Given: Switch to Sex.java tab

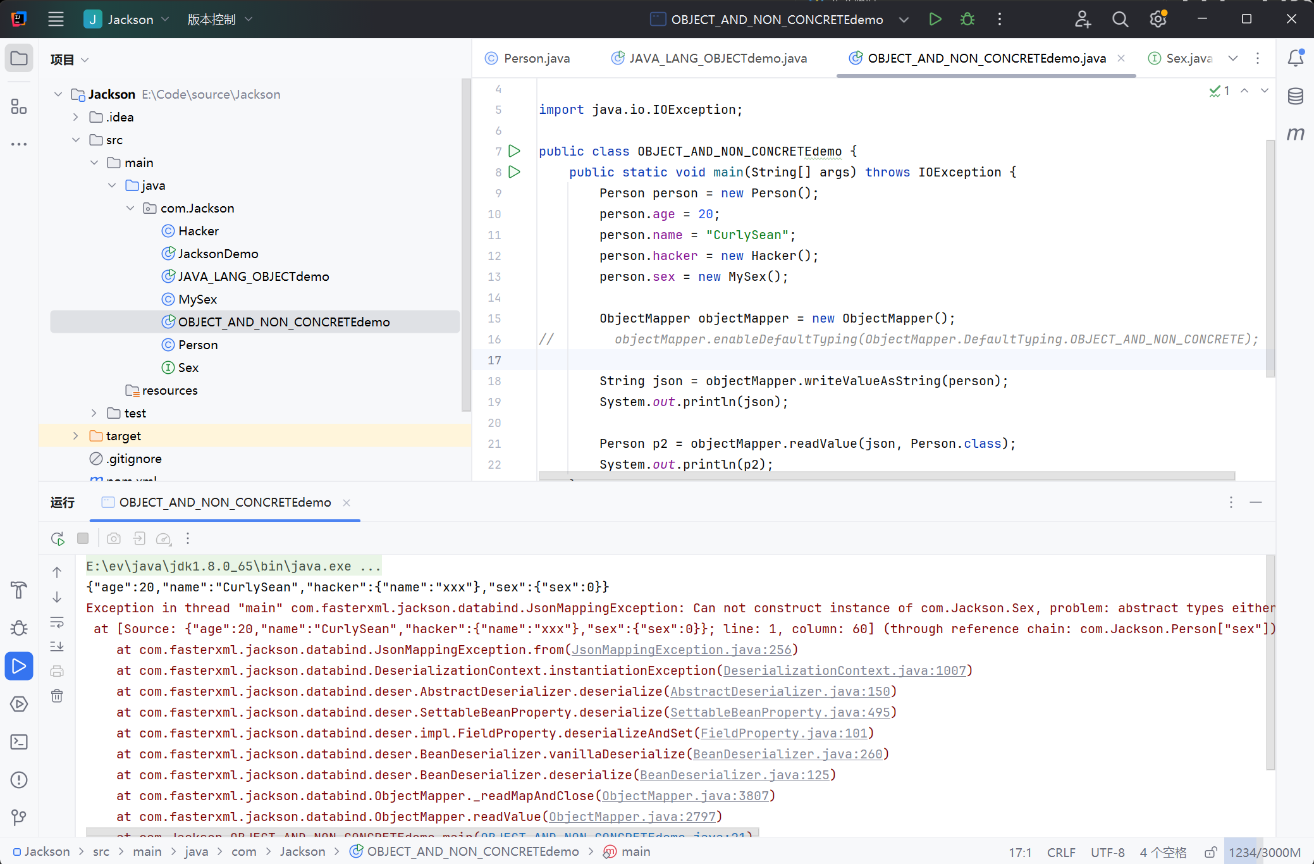Looking at the screenshot, I should (x=1180, y=58).
